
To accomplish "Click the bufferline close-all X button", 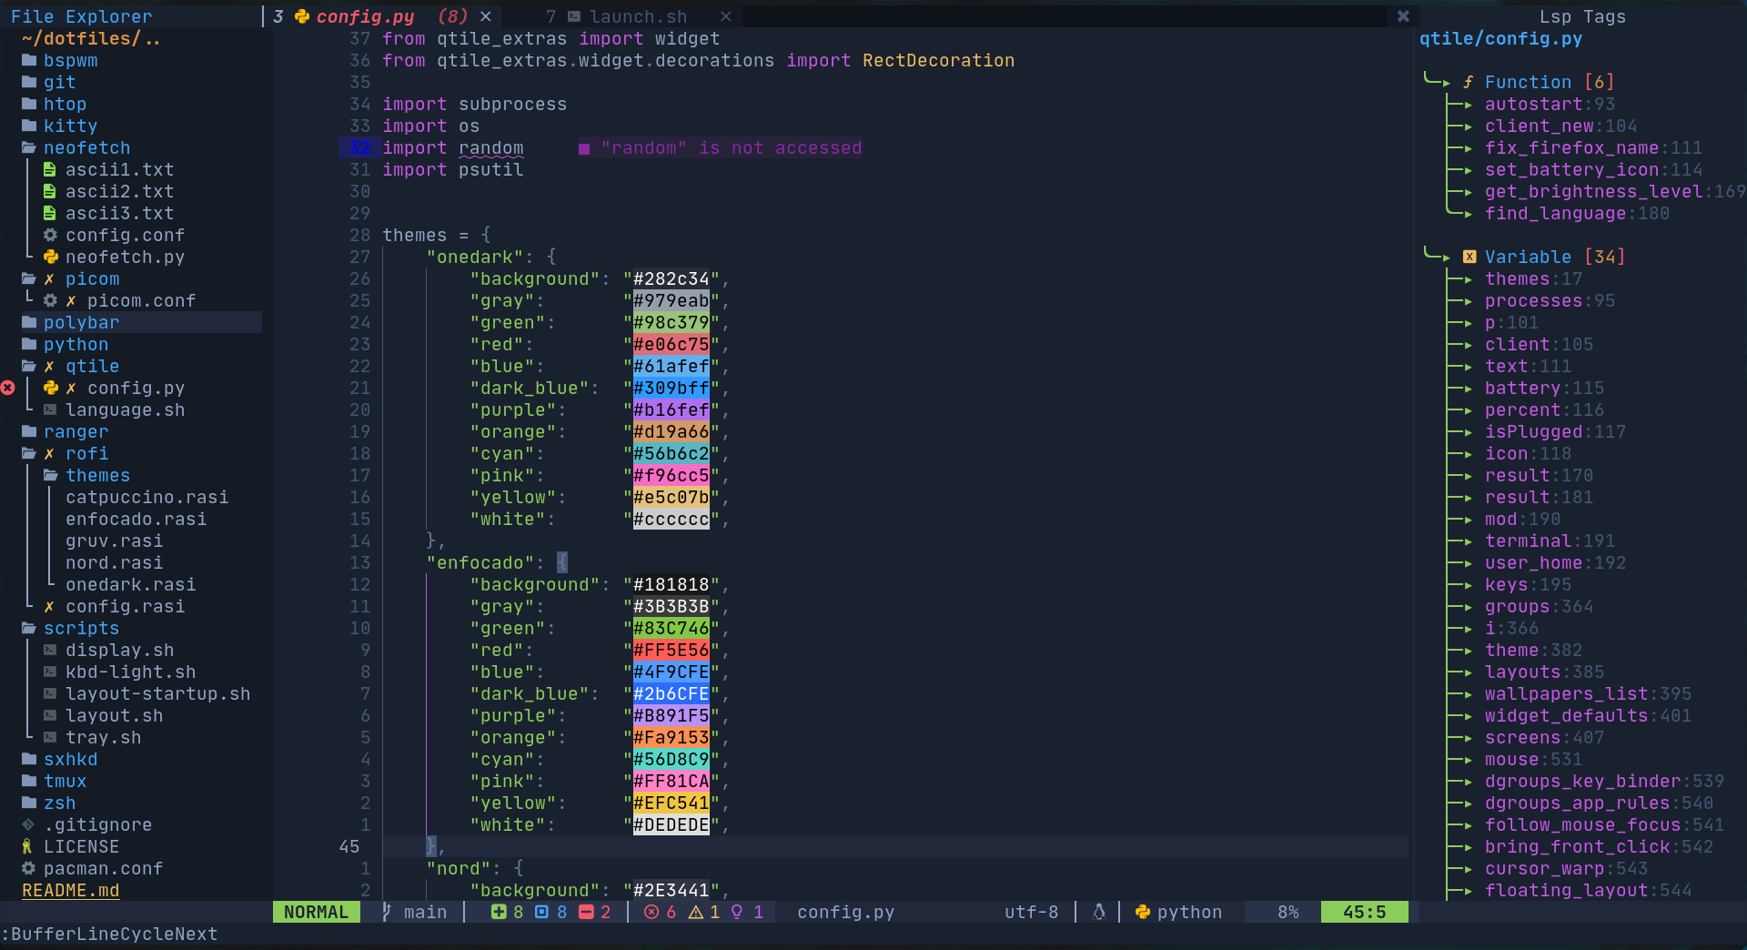I will pyautogui.click(x=1403, y=16).
